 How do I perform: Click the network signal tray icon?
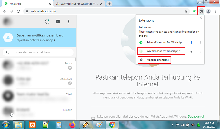click(183, 125)
